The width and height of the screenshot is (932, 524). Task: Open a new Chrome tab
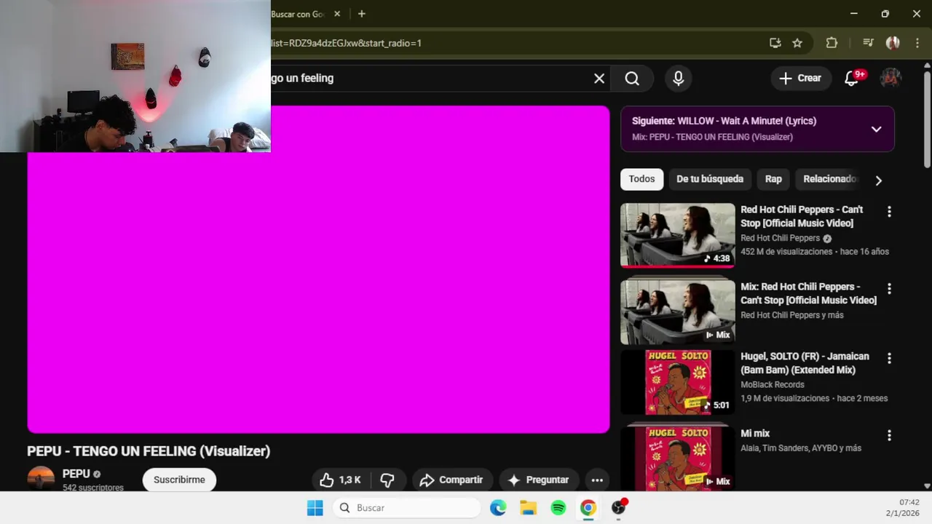[x=361, y=14]
